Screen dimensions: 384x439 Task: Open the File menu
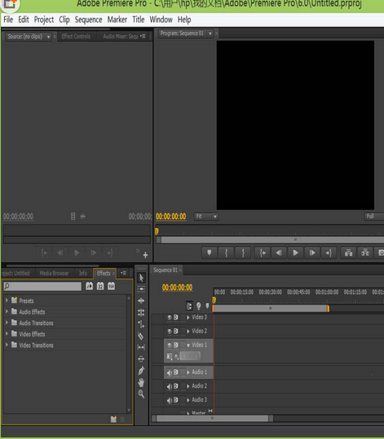[x=8, y=20]
